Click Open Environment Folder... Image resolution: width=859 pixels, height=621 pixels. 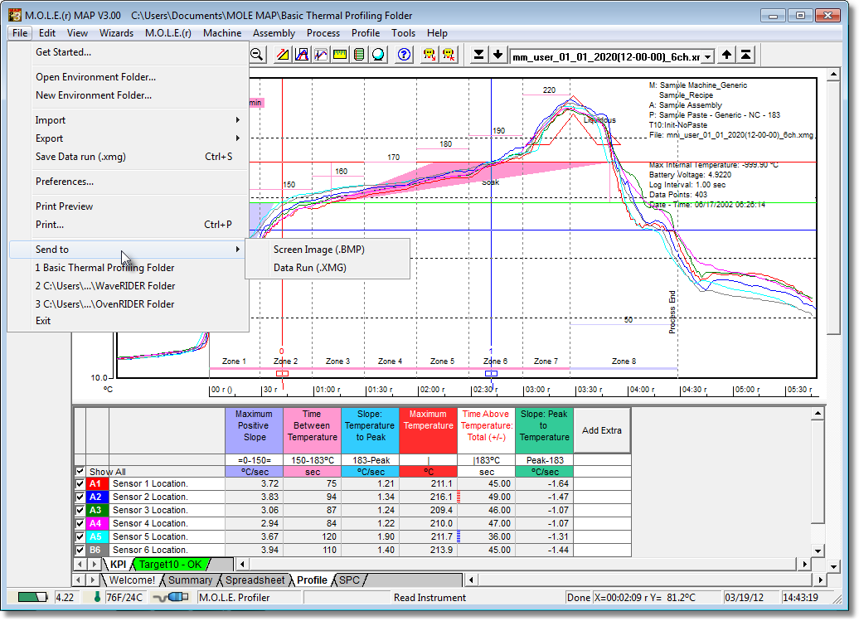pyautogui.click(x=129, y=77)
